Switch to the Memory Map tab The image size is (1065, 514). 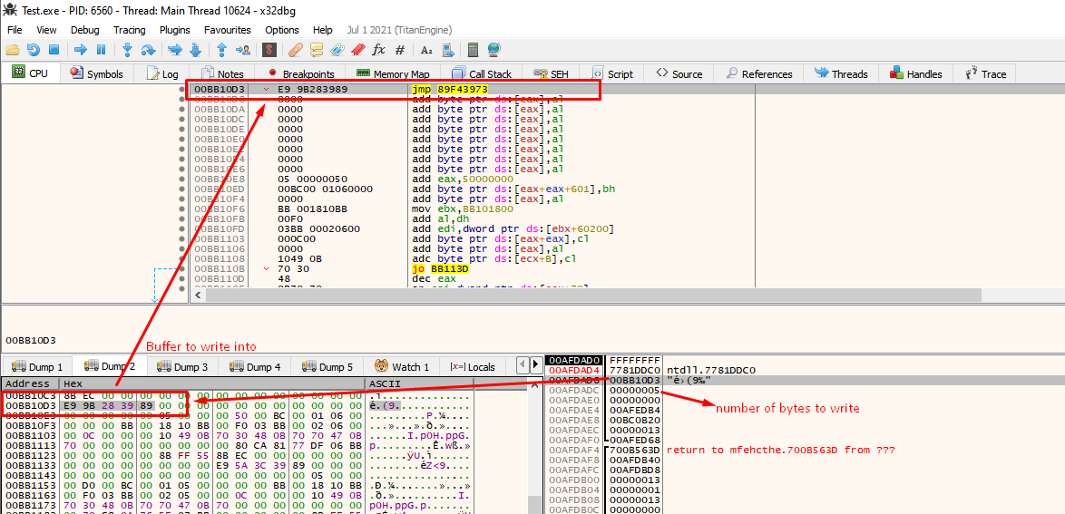click(393, 74)
